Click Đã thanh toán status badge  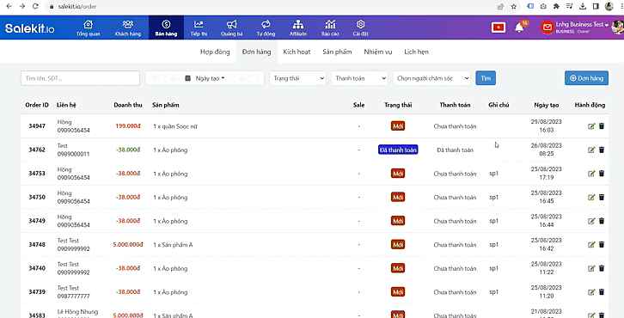(398, 150)
